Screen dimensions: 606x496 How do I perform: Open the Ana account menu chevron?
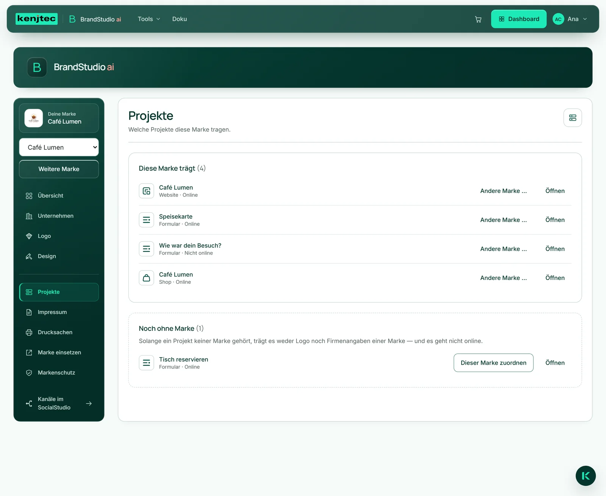click(585, 19)
